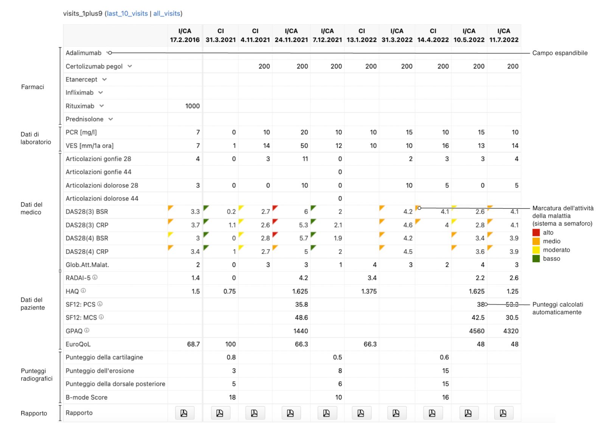Select the CI 14.4.2022 column header
The height and width of the screenshot is (423, 605).
pos(433,35)
